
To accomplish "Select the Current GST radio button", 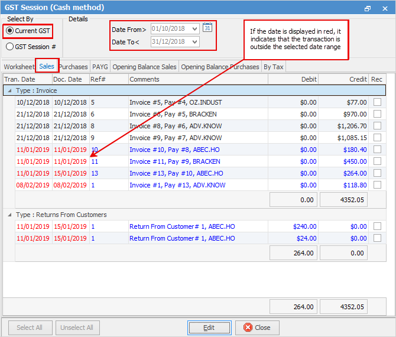I will pyautogui.click(x=9, y=31).
